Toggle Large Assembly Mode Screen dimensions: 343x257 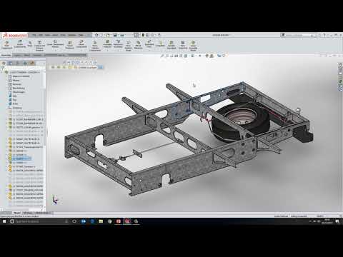pos(193,46)
